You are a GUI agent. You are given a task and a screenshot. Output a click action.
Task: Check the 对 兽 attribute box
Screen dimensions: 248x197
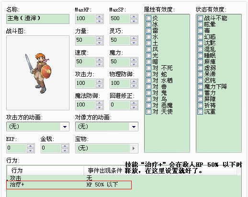(148, 87)
